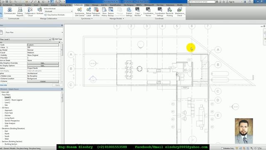The image size is (266, 150).
Task: Open Coordination Review
Action: coord(148,12)
